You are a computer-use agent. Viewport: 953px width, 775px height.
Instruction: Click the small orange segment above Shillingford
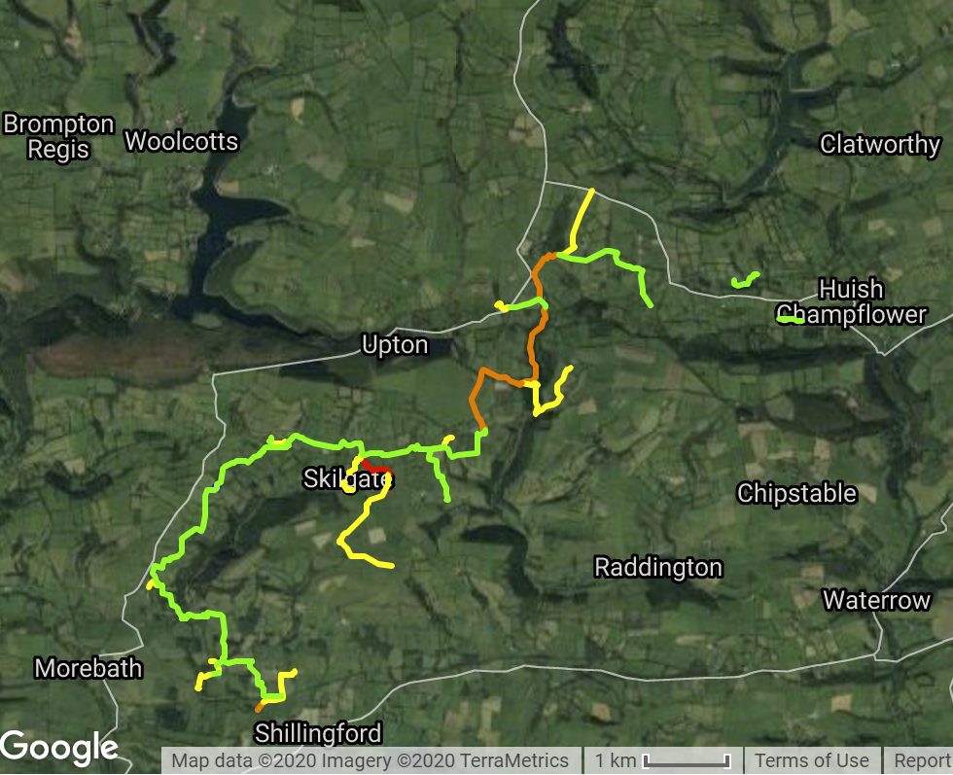(260, 708)
